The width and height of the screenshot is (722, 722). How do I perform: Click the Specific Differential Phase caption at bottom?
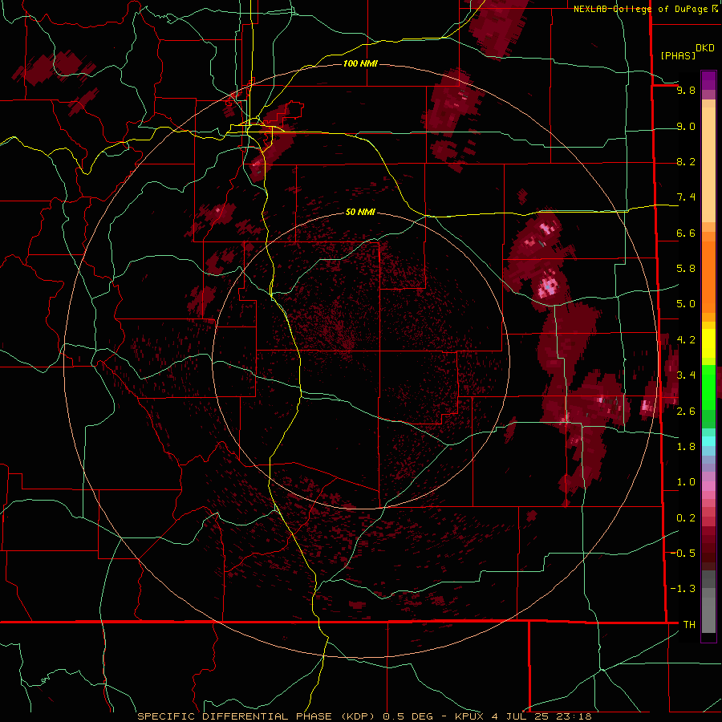point(364,716)
